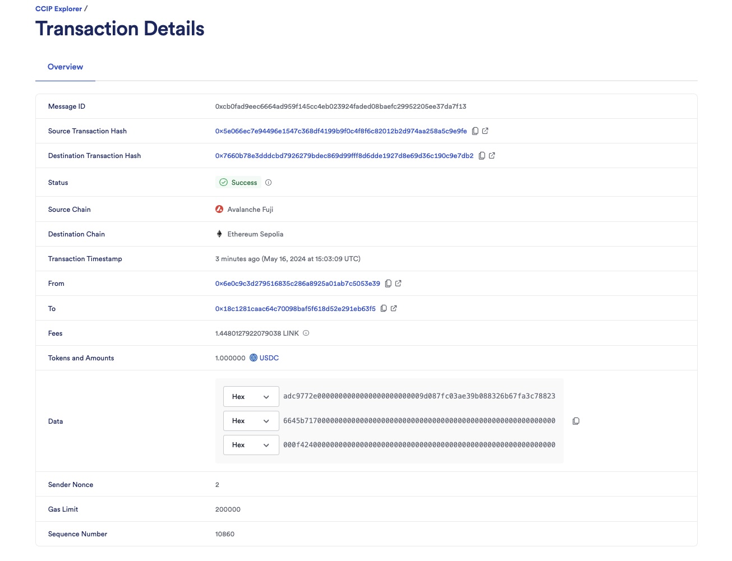This screenshot has height=561, width=732.
Task: Navigate back via CCIP Explorer breadcrumb
Action: tap(59, 8)
